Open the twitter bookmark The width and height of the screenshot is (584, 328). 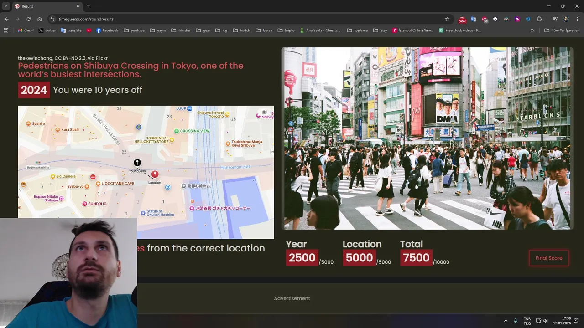tap(47, 31)
